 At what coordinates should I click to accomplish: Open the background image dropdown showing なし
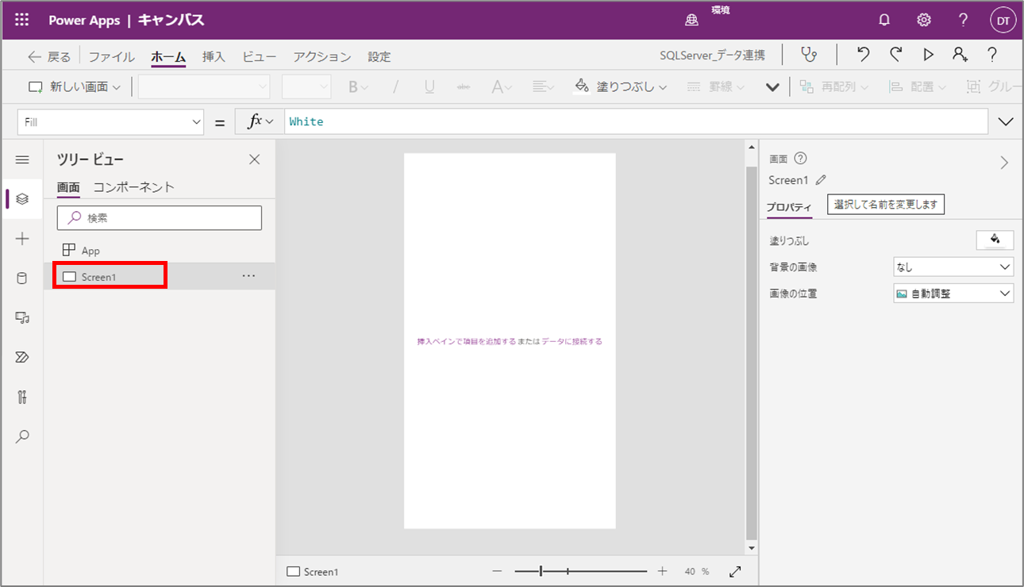tap(953, 267)
